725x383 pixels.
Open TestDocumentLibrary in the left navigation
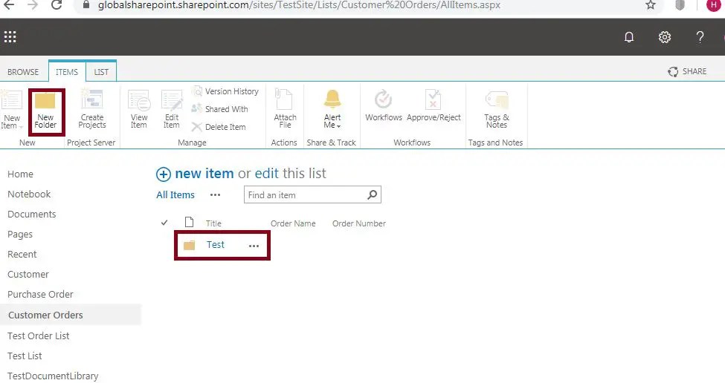(53, 376)
